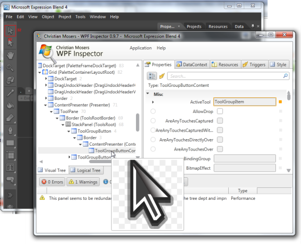Select the Selection arrow tool in Blend toolbar
Screen dimensions: 301x244
10,31
